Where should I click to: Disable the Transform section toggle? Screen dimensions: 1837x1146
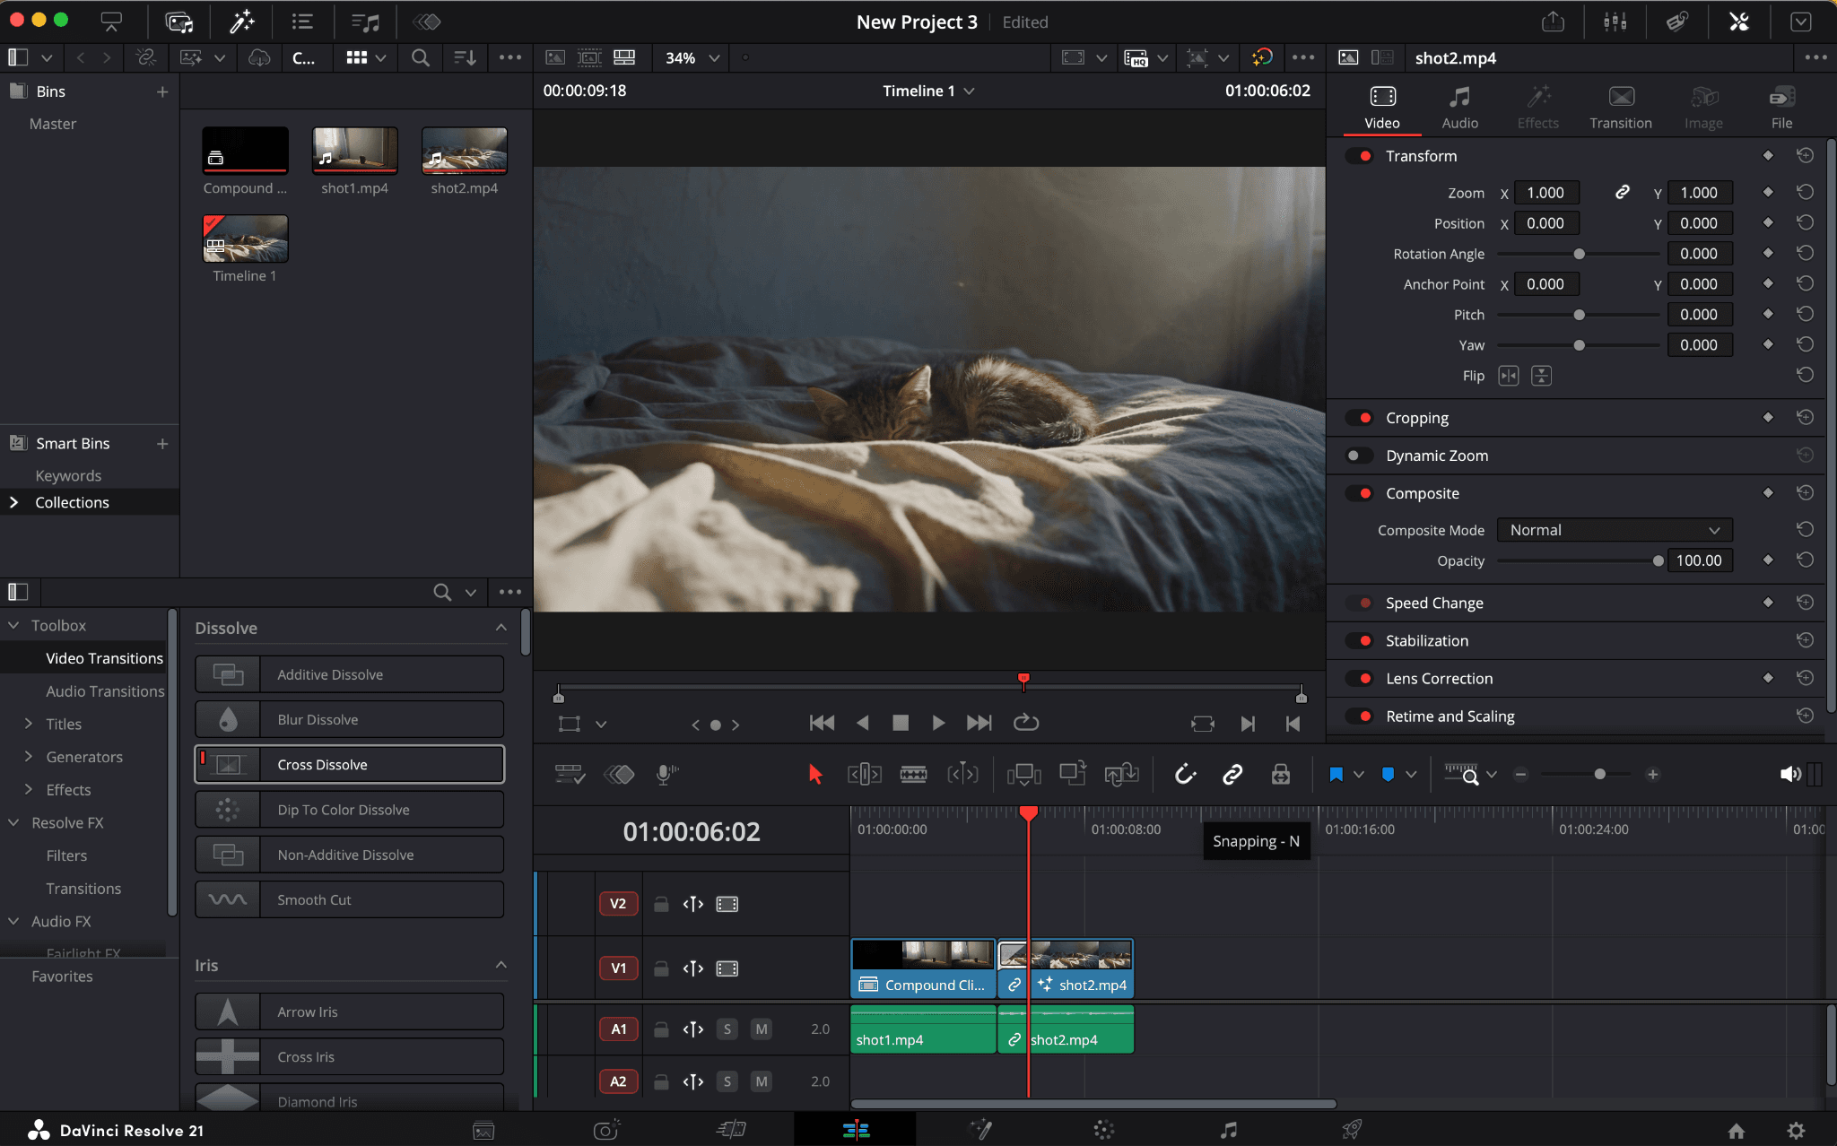click(1360, 156)
